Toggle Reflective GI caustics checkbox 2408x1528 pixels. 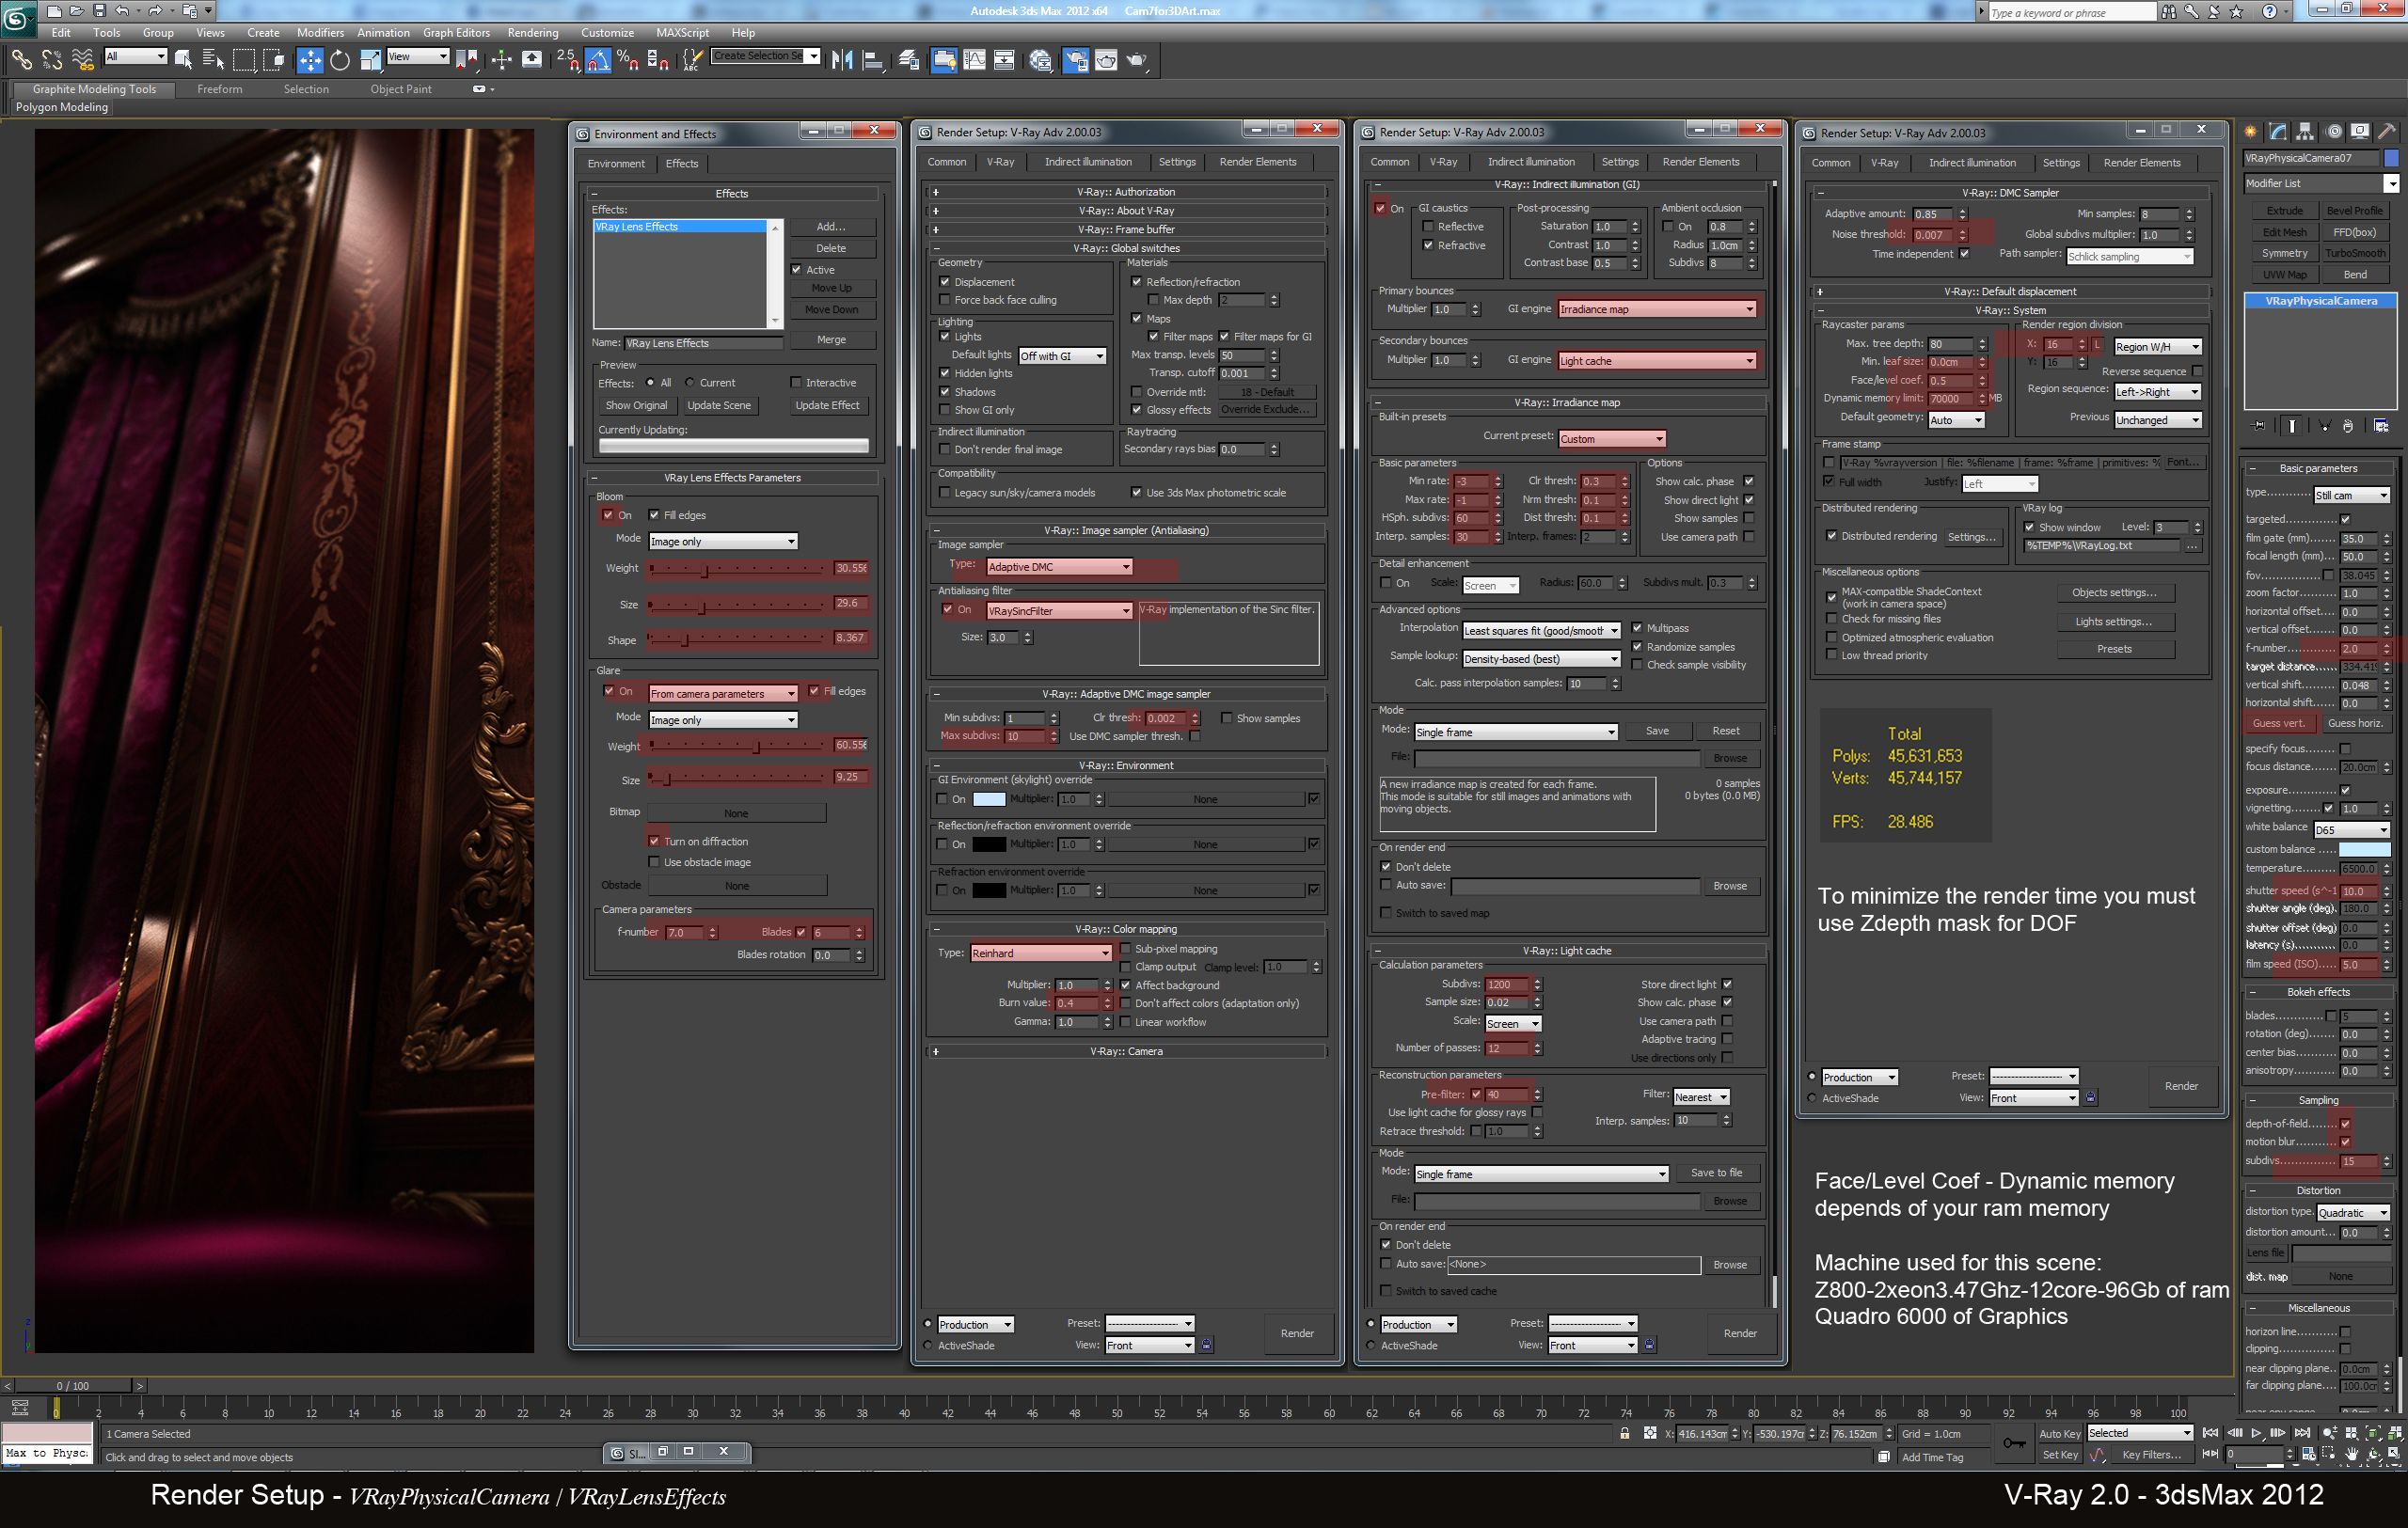[x=1428, y=227]
